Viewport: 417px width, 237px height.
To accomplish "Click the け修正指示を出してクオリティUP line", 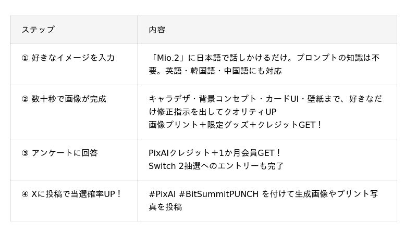I will [213, 112].
